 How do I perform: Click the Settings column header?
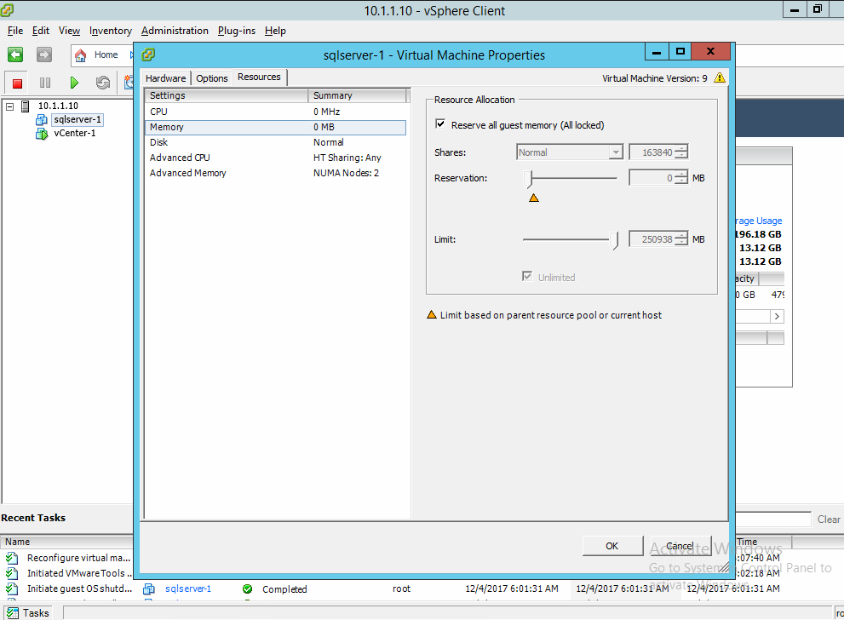(227, 95)
